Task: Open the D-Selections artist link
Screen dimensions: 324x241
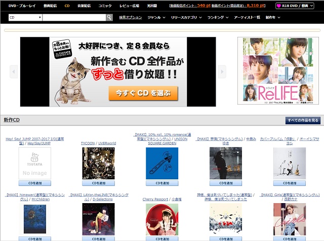Action: [102, 199]
